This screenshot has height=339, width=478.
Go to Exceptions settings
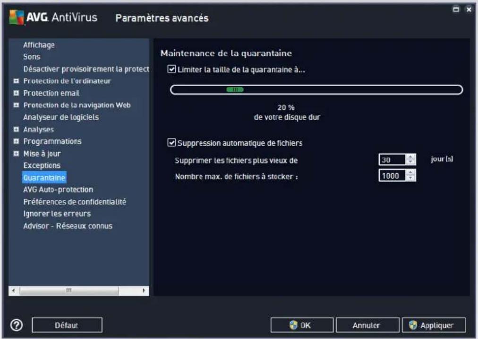(x=42, y=165)
